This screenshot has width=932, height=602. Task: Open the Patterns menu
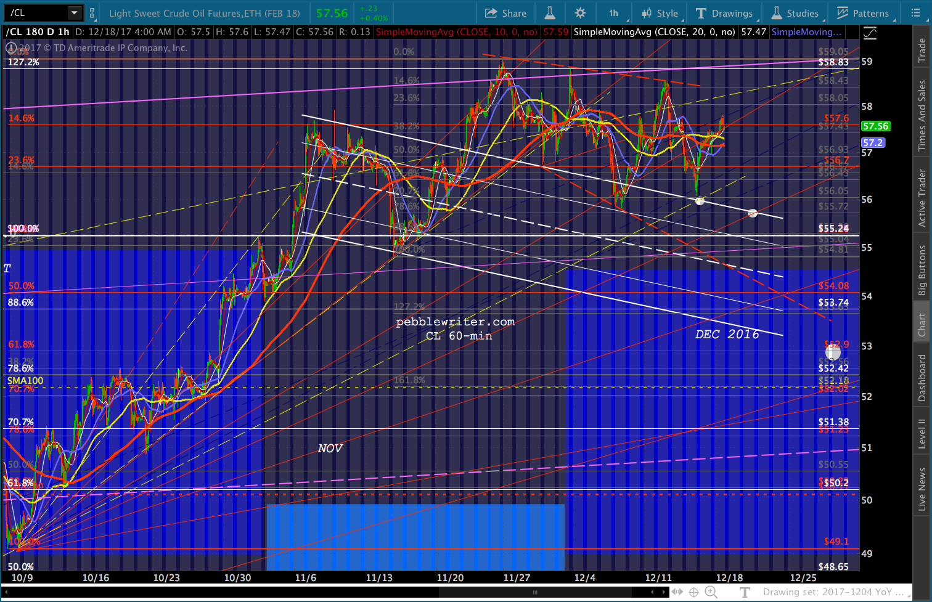tap(863, 13)
